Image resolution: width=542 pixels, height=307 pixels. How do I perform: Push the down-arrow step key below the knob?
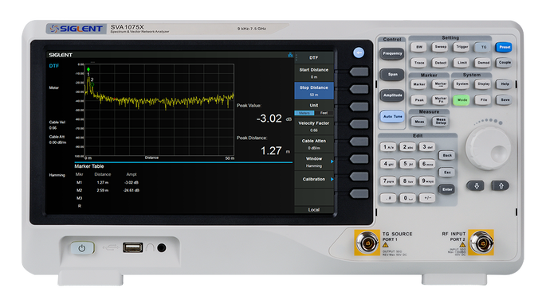[477, 185]
